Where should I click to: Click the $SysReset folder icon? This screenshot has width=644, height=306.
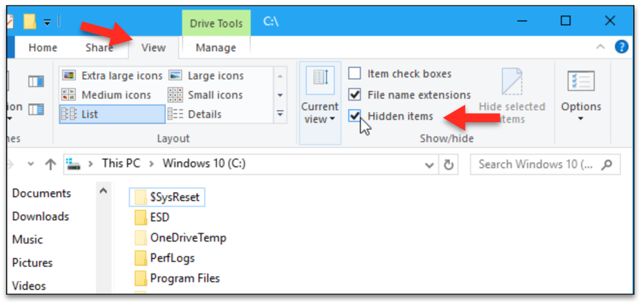click(x=141, y=197)
